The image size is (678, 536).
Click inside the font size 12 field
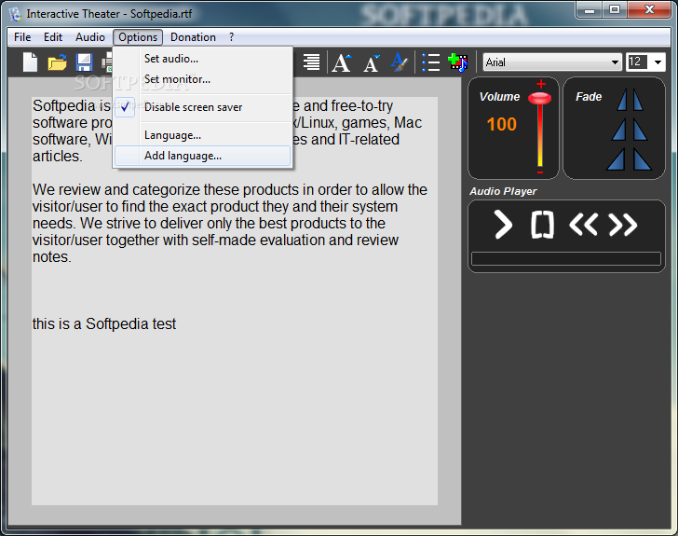[x=637, y=62]
